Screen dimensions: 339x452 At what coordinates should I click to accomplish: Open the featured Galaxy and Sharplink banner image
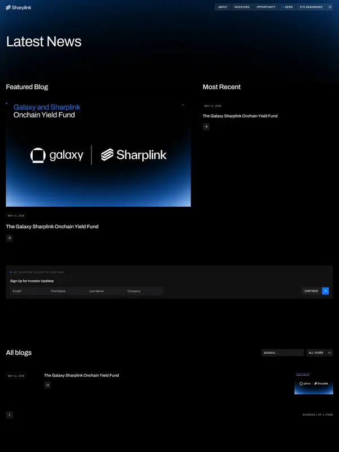click(98, 154)
